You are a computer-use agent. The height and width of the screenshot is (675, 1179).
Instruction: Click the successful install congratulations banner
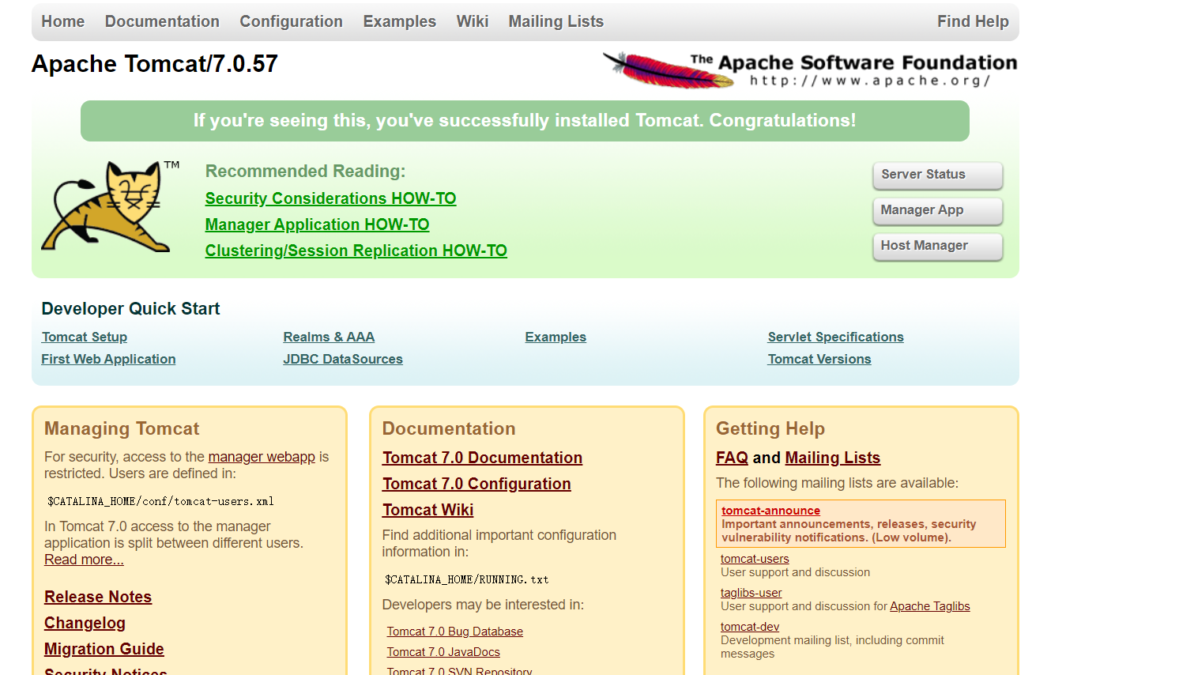pos(525,121)
